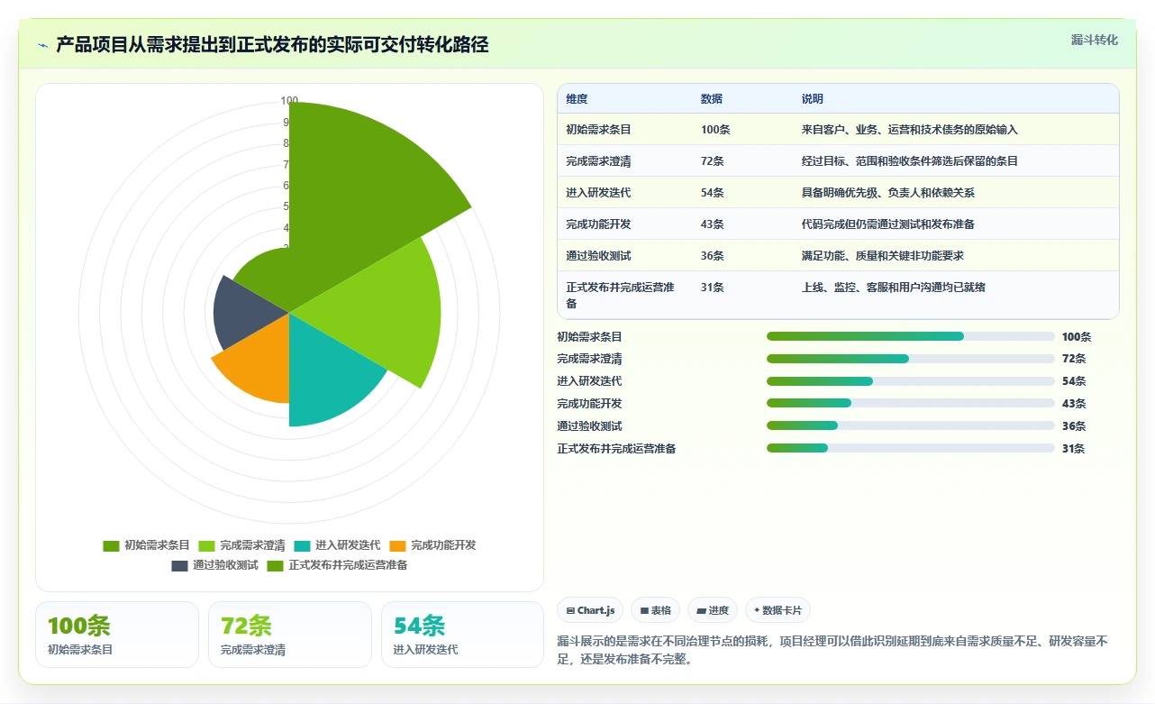Click table value 43条
The width and height of the screenshot is (1155, 704).
(x=713, y=224)
